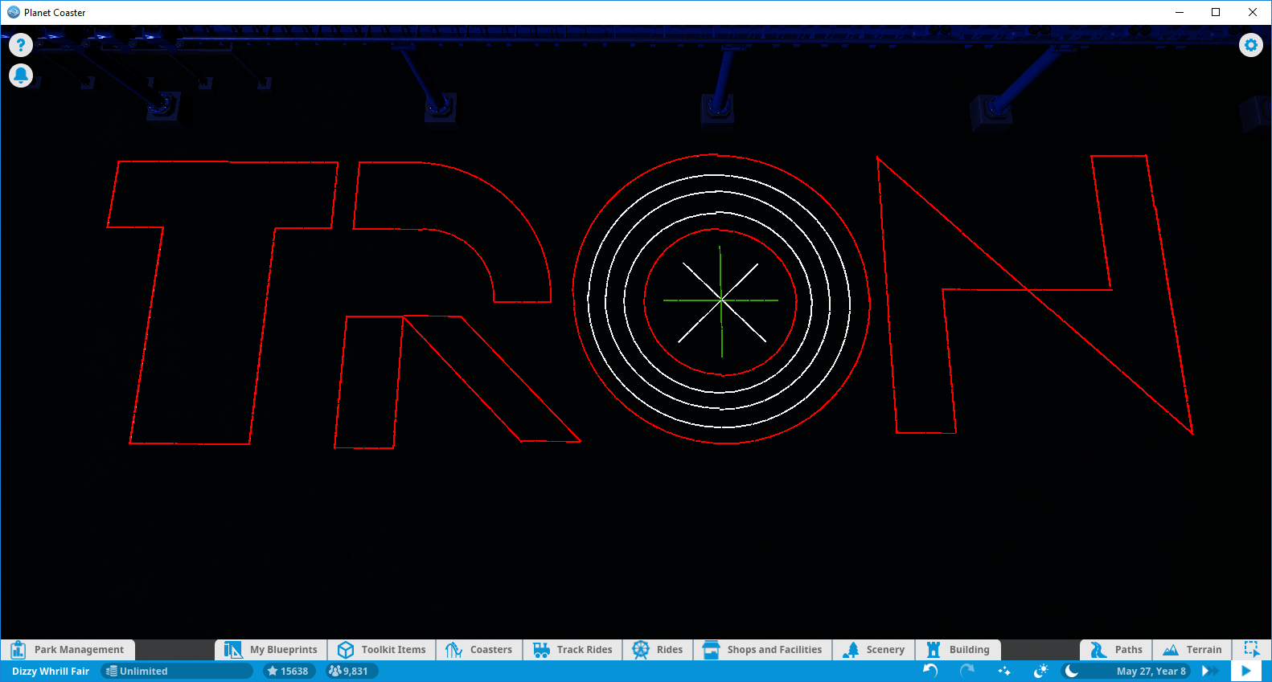Viewport: 1272px width, 682px height.
Task: Close the Planet Coaster window
Action: coord(1253,12)
